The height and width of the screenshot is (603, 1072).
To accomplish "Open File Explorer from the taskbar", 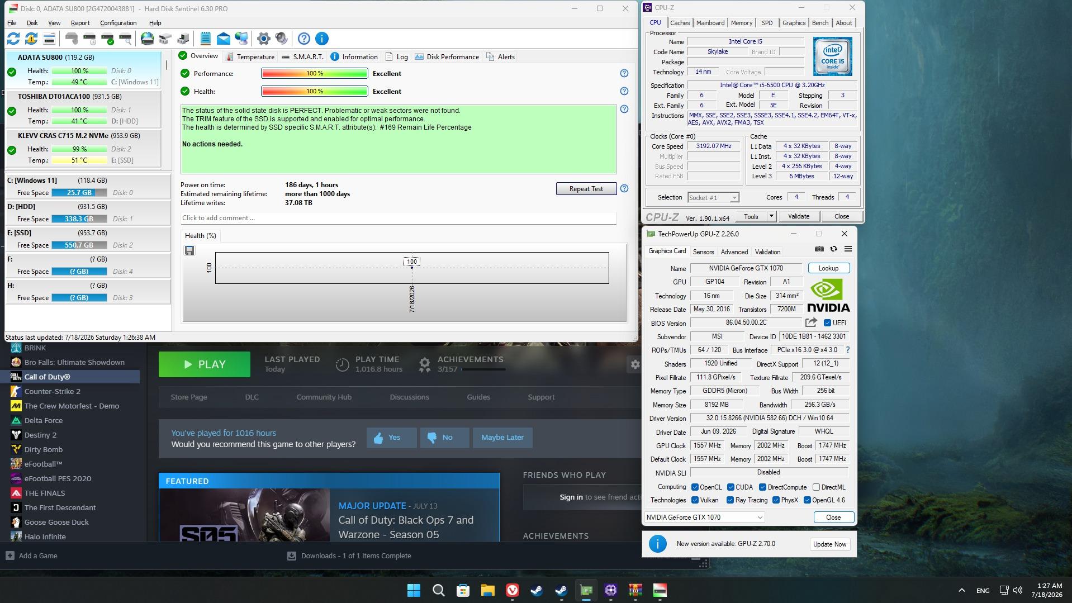I will click(x=488, y=590).
